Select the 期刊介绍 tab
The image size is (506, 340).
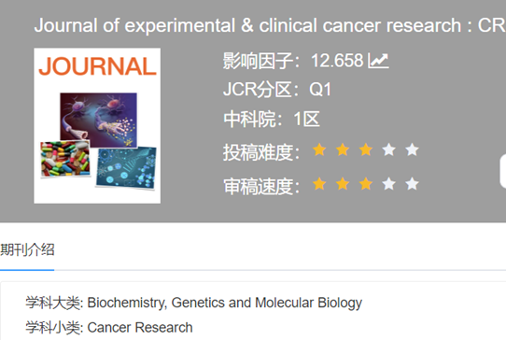27,250
